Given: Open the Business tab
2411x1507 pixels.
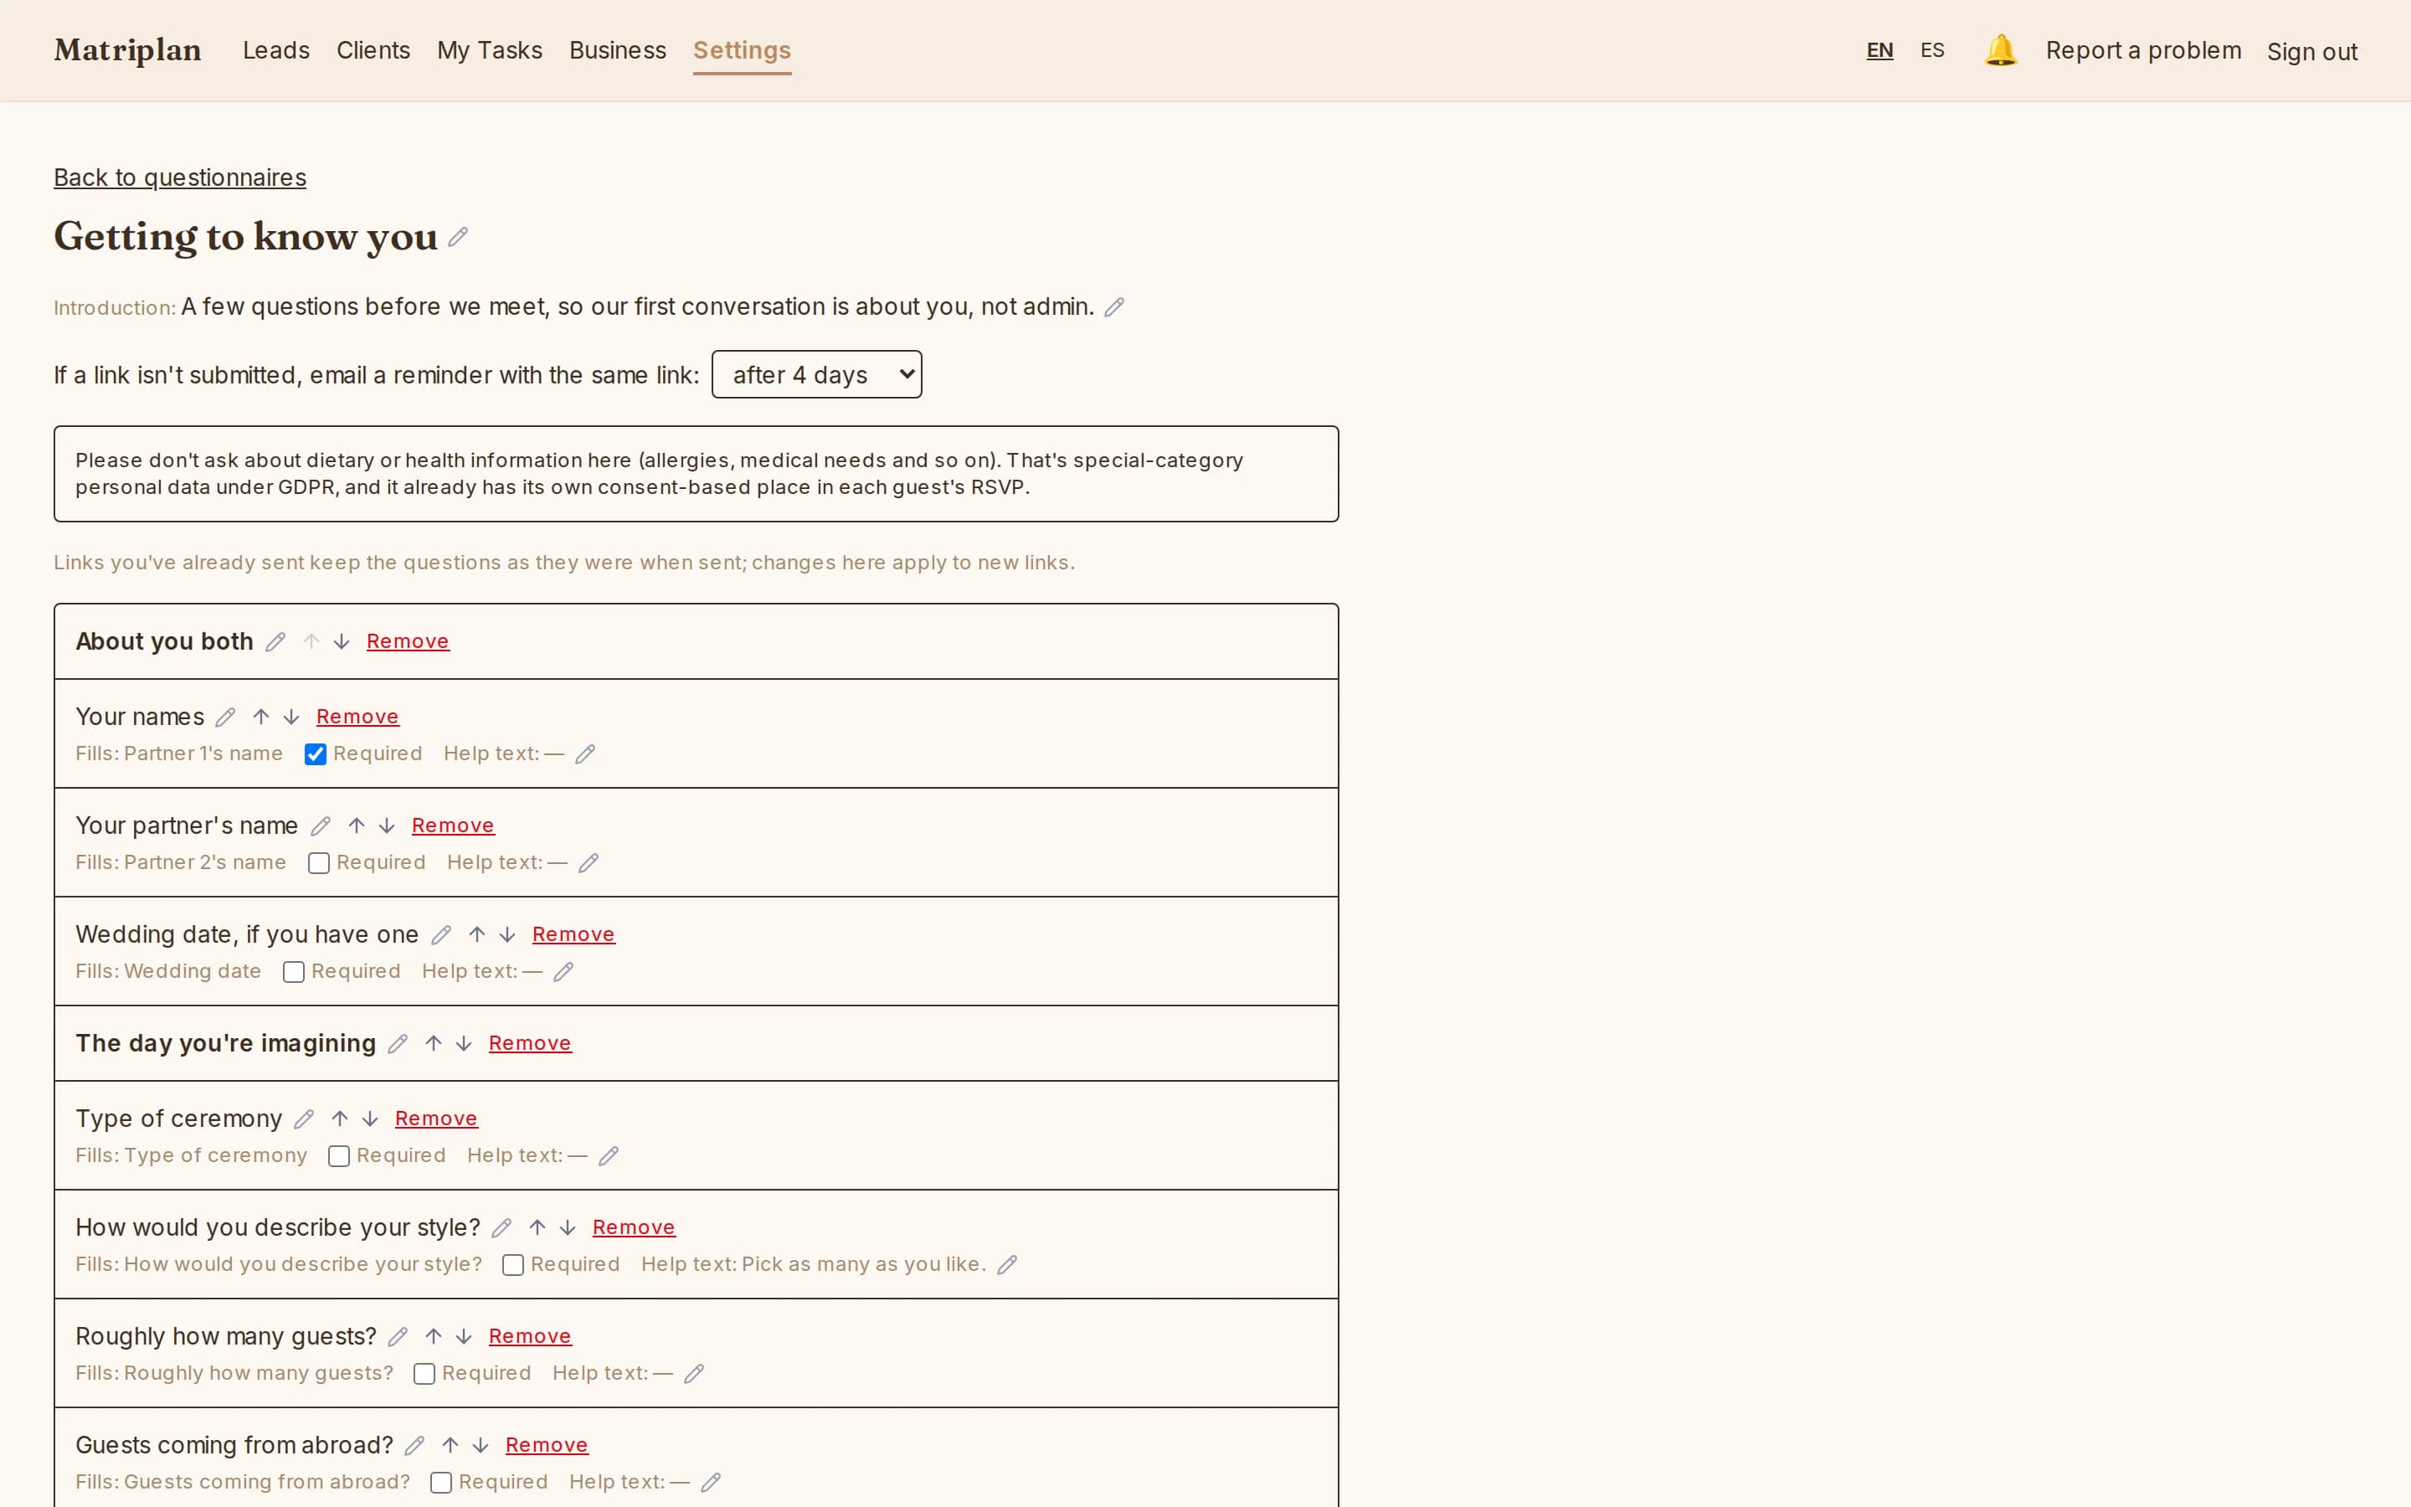Looking at the screenshot, I should point(618,50).
